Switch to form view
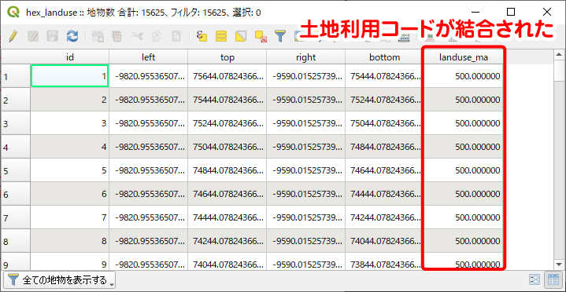The height and width of the screenshot is (292, 566). [535, 279]
